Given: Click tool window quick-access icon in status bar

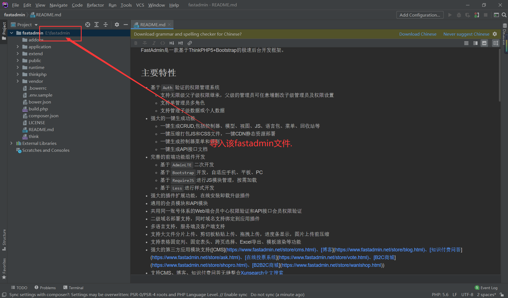Looking at the screenshot, I should click(4, 295).
